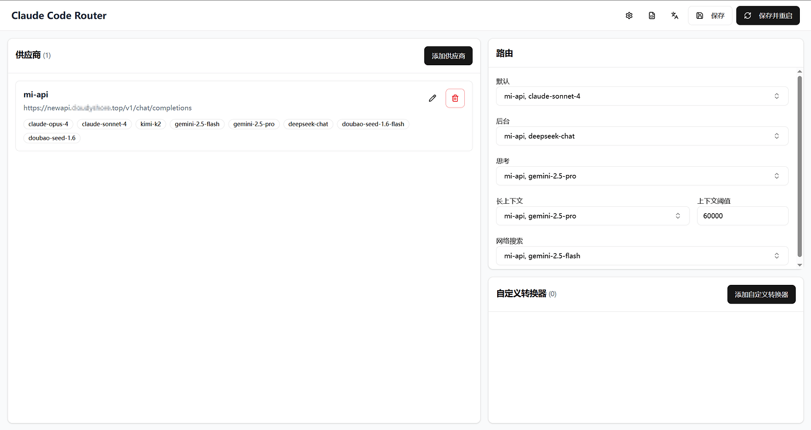
Task: Click 添加自定义转换器 button
Action: coord(762,294)
